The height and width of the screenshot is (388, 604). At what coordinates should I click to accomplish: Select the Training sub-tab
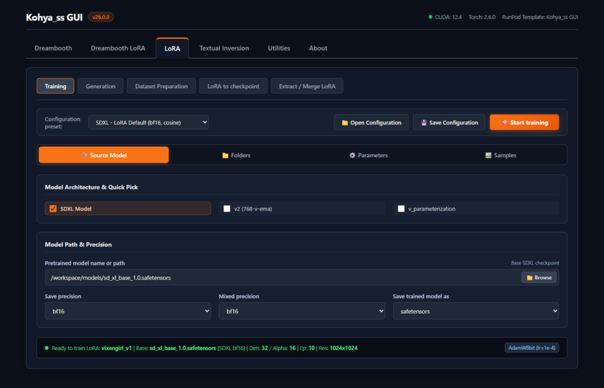(55, 86)
